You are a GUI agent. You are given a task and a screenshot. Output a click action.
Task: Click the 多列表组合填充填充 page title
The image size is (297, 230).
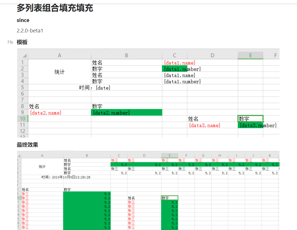coord(54,8)
